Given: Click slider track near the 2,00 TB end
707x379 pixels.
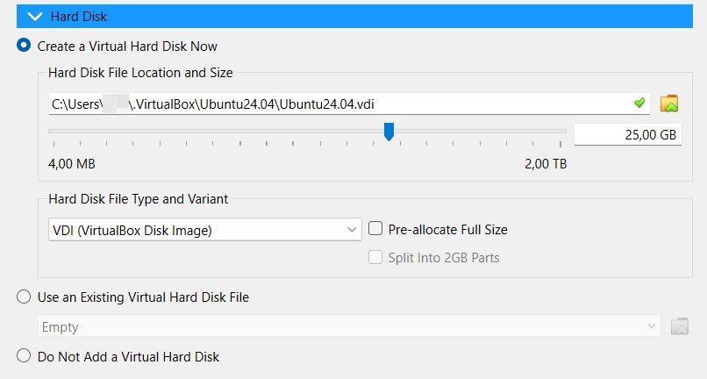Looking at the screenshot, I should point(557,132).
